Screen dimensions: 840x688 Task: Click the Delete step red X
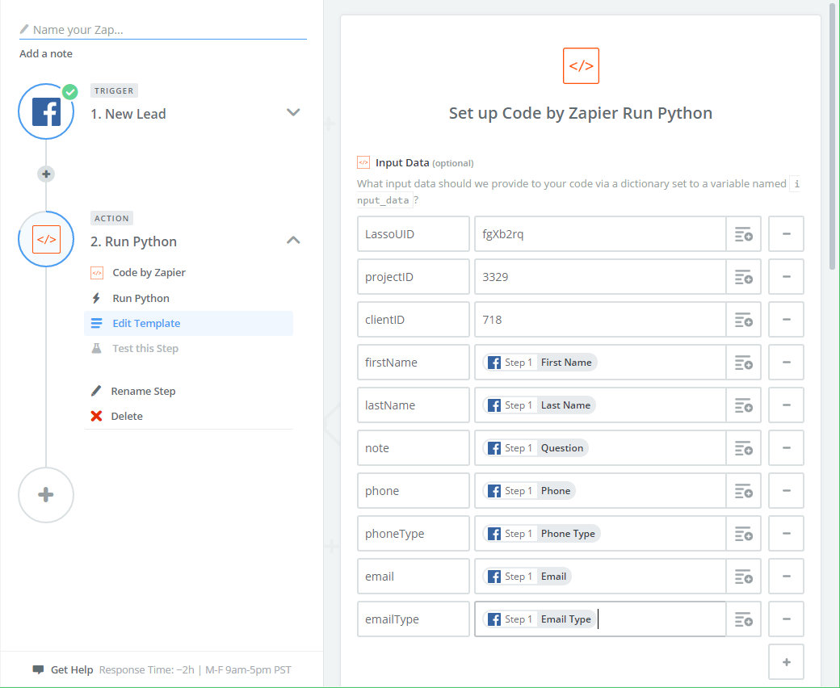click(97, 417)
